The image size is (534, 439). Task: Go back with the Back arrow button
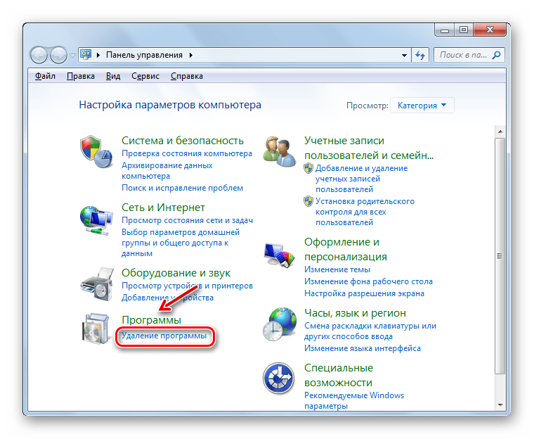39,55
